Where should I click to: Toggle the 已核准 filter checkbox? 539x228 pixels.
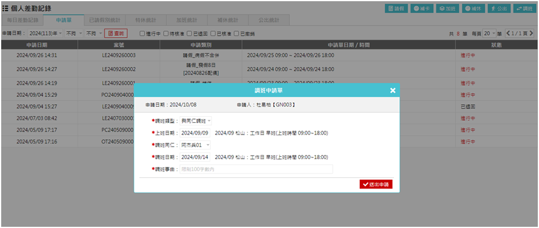pos(213,34)
